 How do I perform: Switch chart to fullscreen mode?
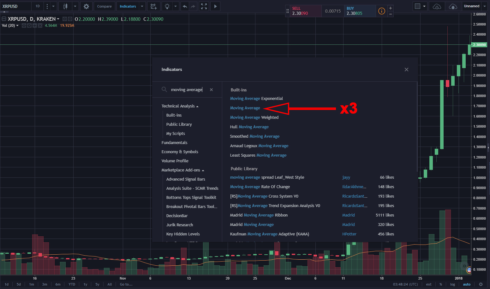click(204, 6)
